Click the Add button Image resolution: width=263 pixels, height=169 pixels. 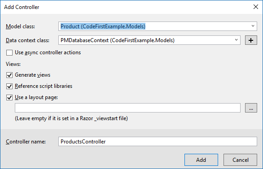point(201,160)
